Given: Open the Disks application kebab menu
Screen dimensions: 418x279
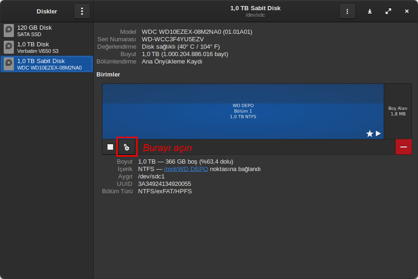Looking at the screenshot, I should [82, 11].
